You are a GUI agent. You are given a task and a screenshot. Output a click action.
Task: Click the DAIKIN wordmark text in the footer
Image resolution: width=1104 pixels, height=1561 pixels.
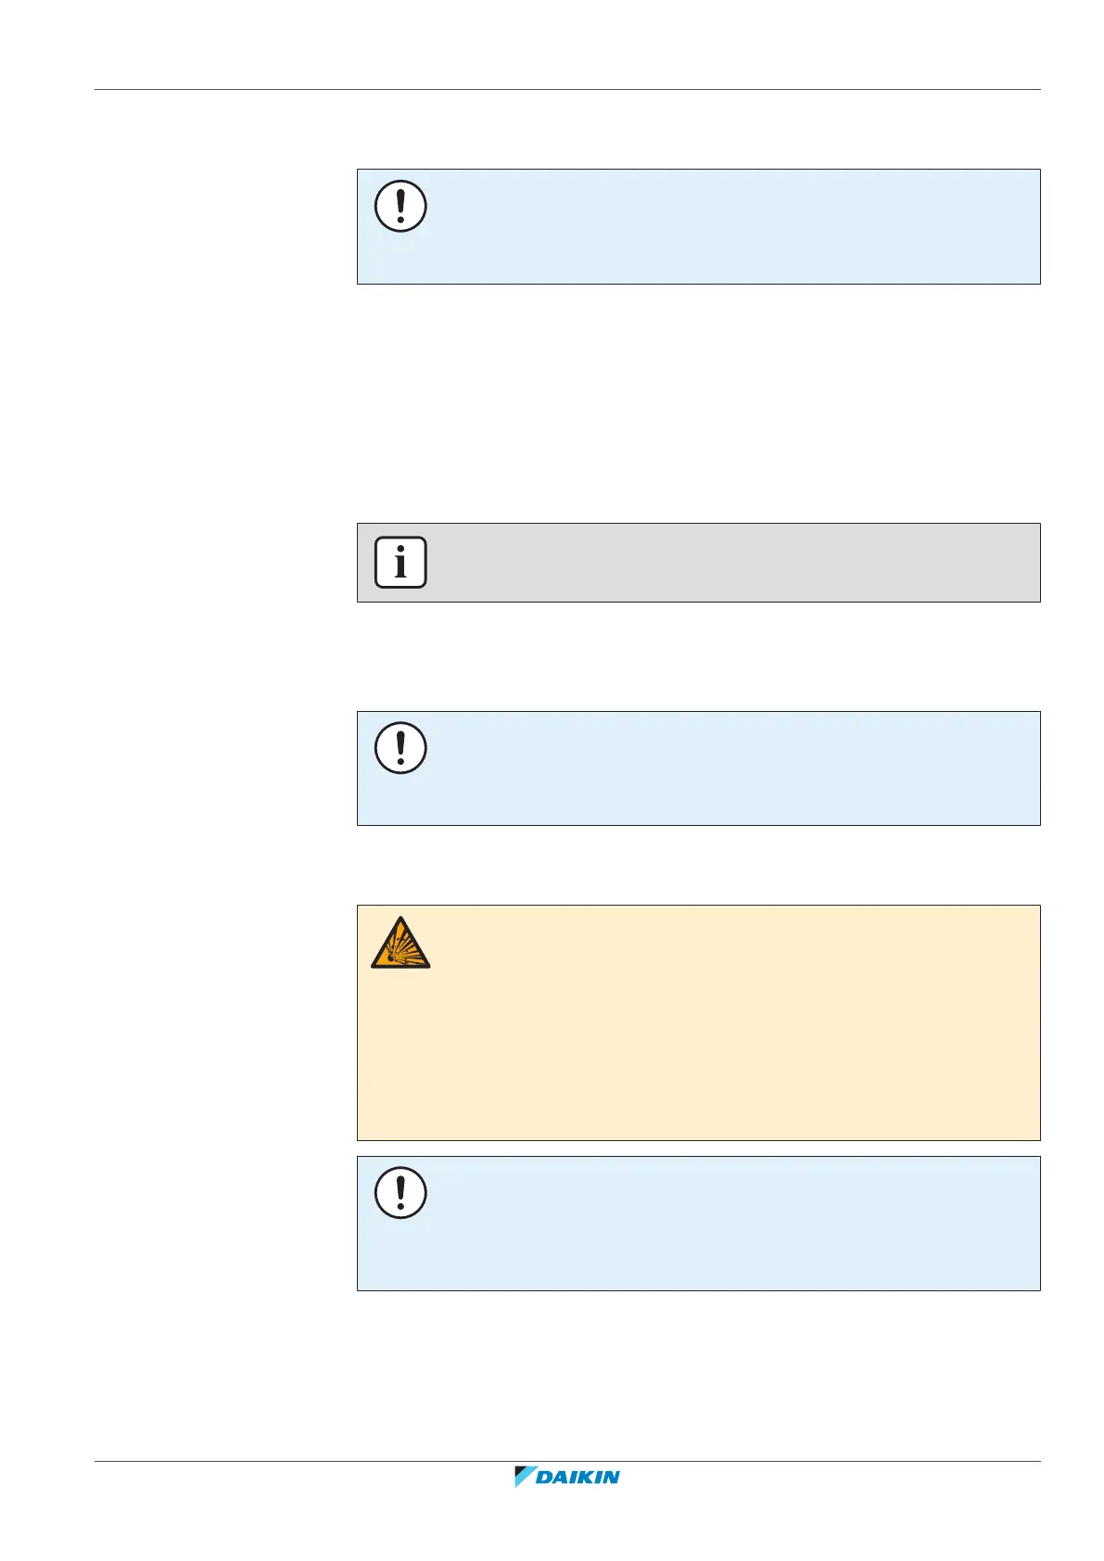click(x=578, y=1478)
